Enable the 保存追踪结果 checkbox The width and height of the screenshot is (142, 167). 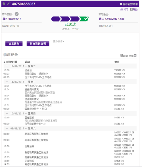(x=121, y=4)
